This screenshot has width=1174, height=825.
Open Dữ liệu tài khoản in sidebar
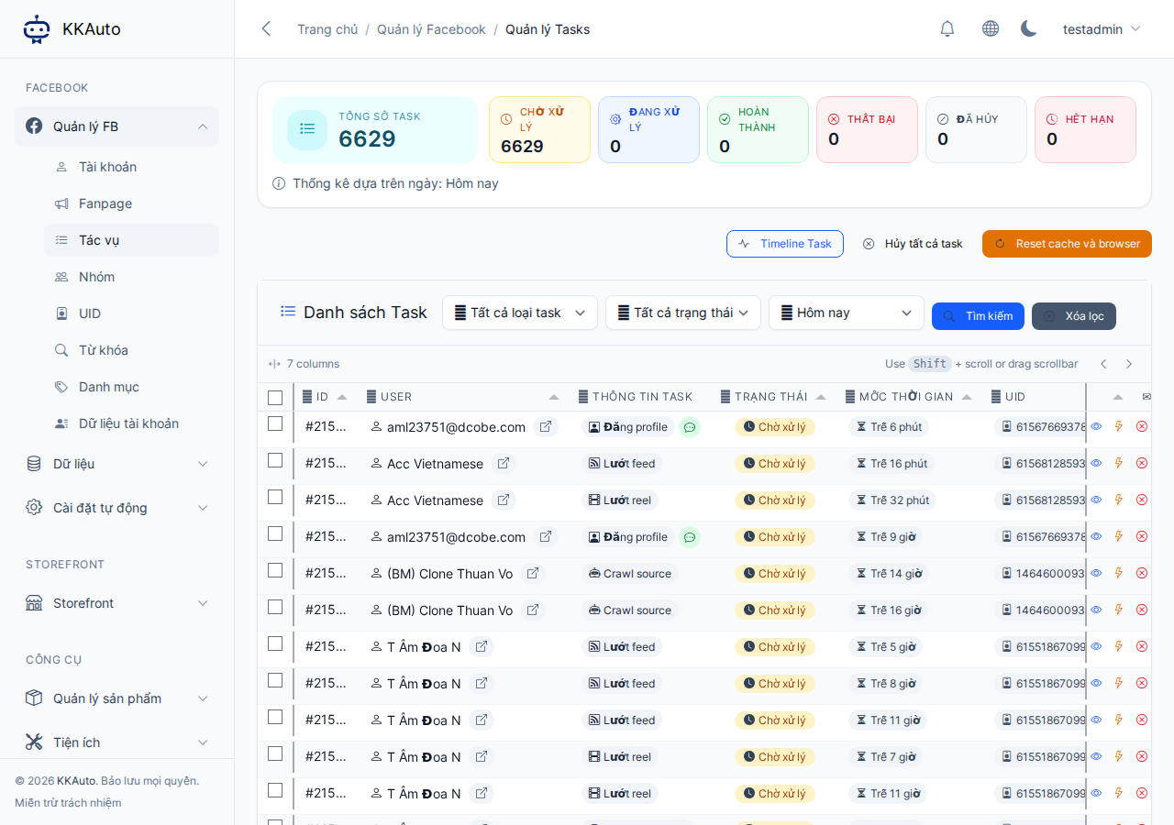click(x=131, y=423)
